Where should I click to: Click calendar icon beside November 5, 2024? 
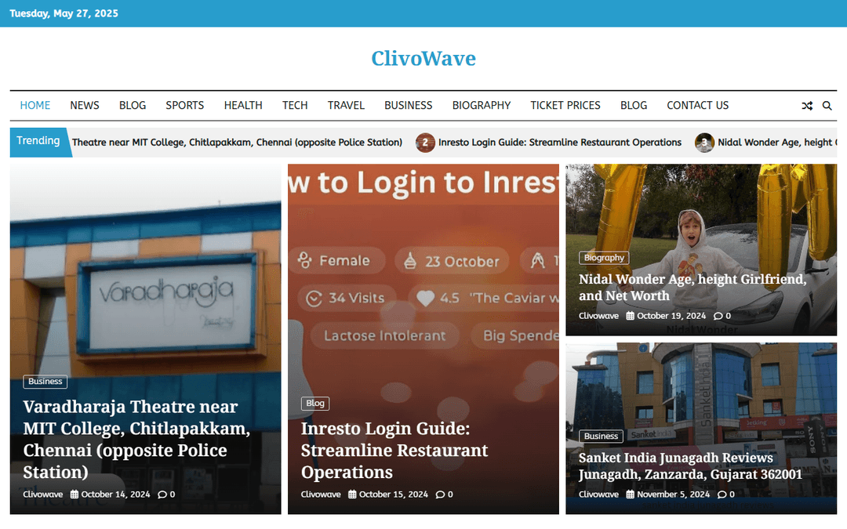click(630, 494)
